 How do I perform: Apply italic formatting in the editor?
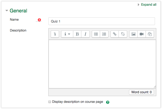click(x=85, y=34)
